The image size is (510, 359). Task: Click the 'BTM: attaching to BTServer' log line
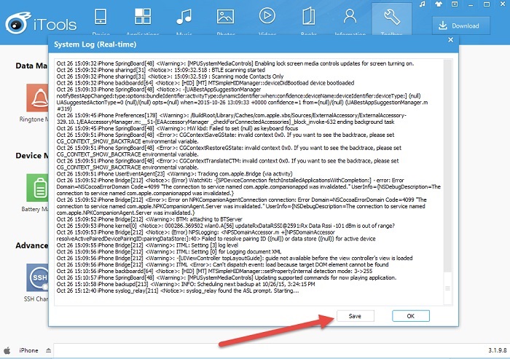[x=149, y=219]
